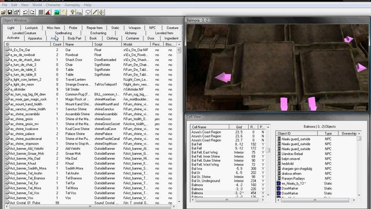Select the heddvild NPC icon

click(279, 164)
